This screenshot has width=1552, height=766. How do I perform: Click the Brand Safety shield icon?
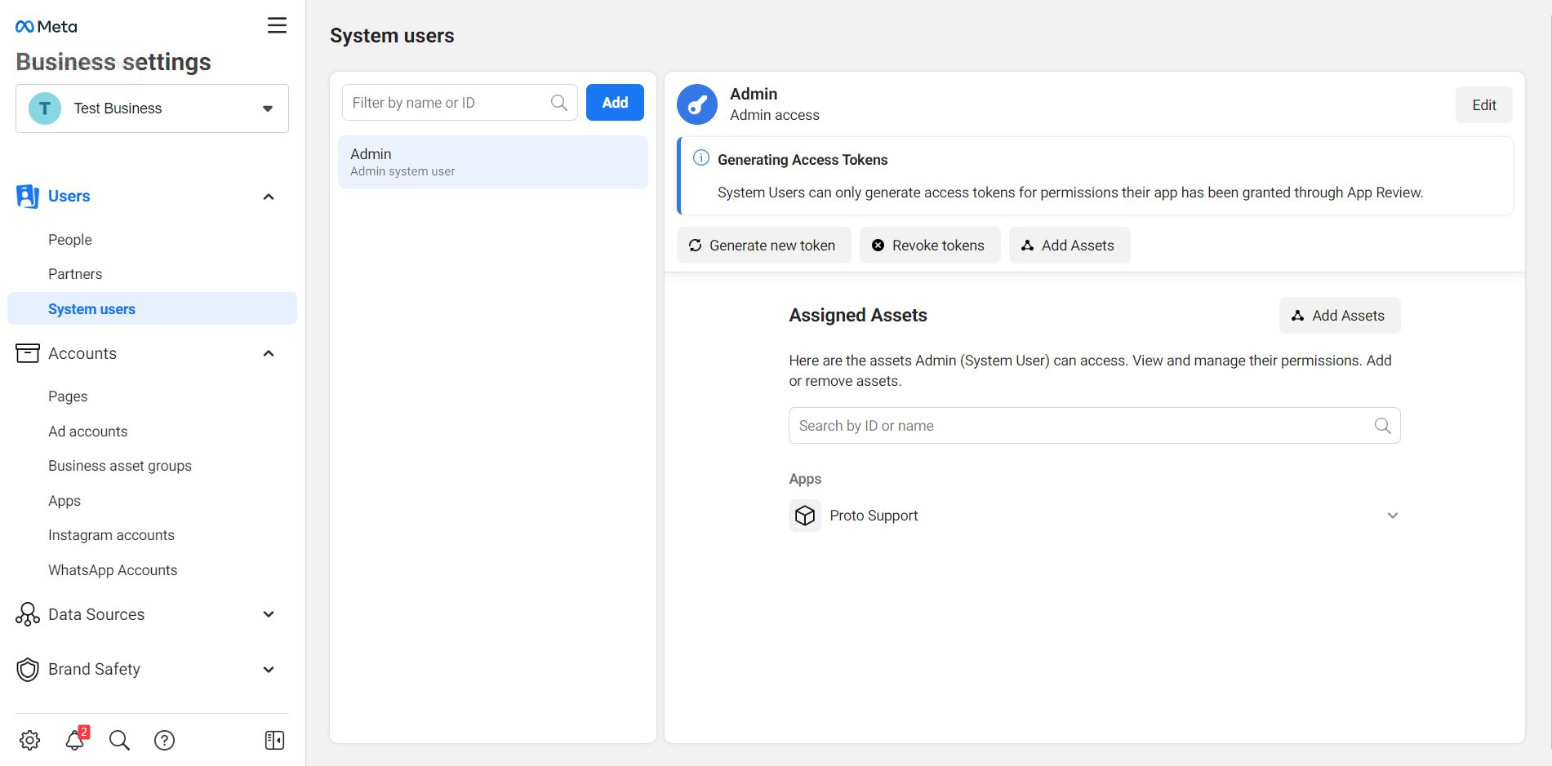tap(28, 670)
